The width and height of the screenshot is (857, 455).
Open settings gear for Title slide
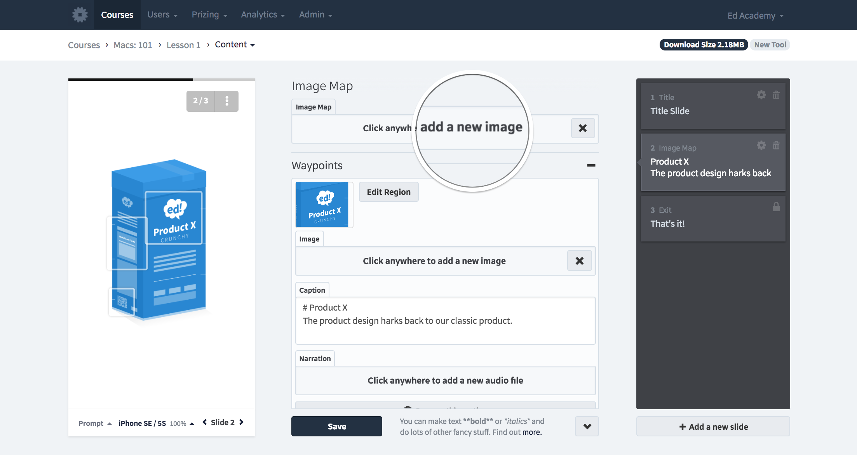[x=761, y=95]
